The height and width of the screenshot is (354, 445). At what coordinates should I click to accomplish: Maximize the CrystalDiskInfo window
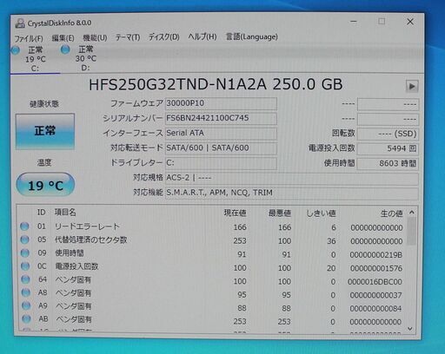382,22
